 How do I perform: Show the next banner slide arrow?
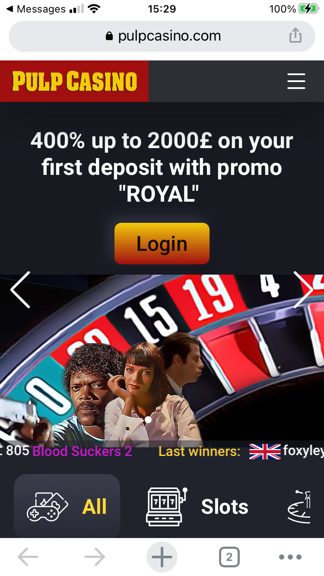click(x=303, y=290)
